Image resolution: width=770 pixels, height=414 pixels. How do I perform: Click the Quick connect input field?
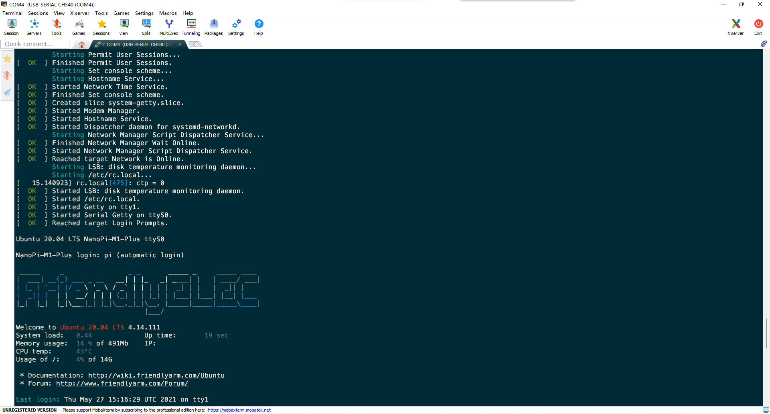click(x=35, y=44)
